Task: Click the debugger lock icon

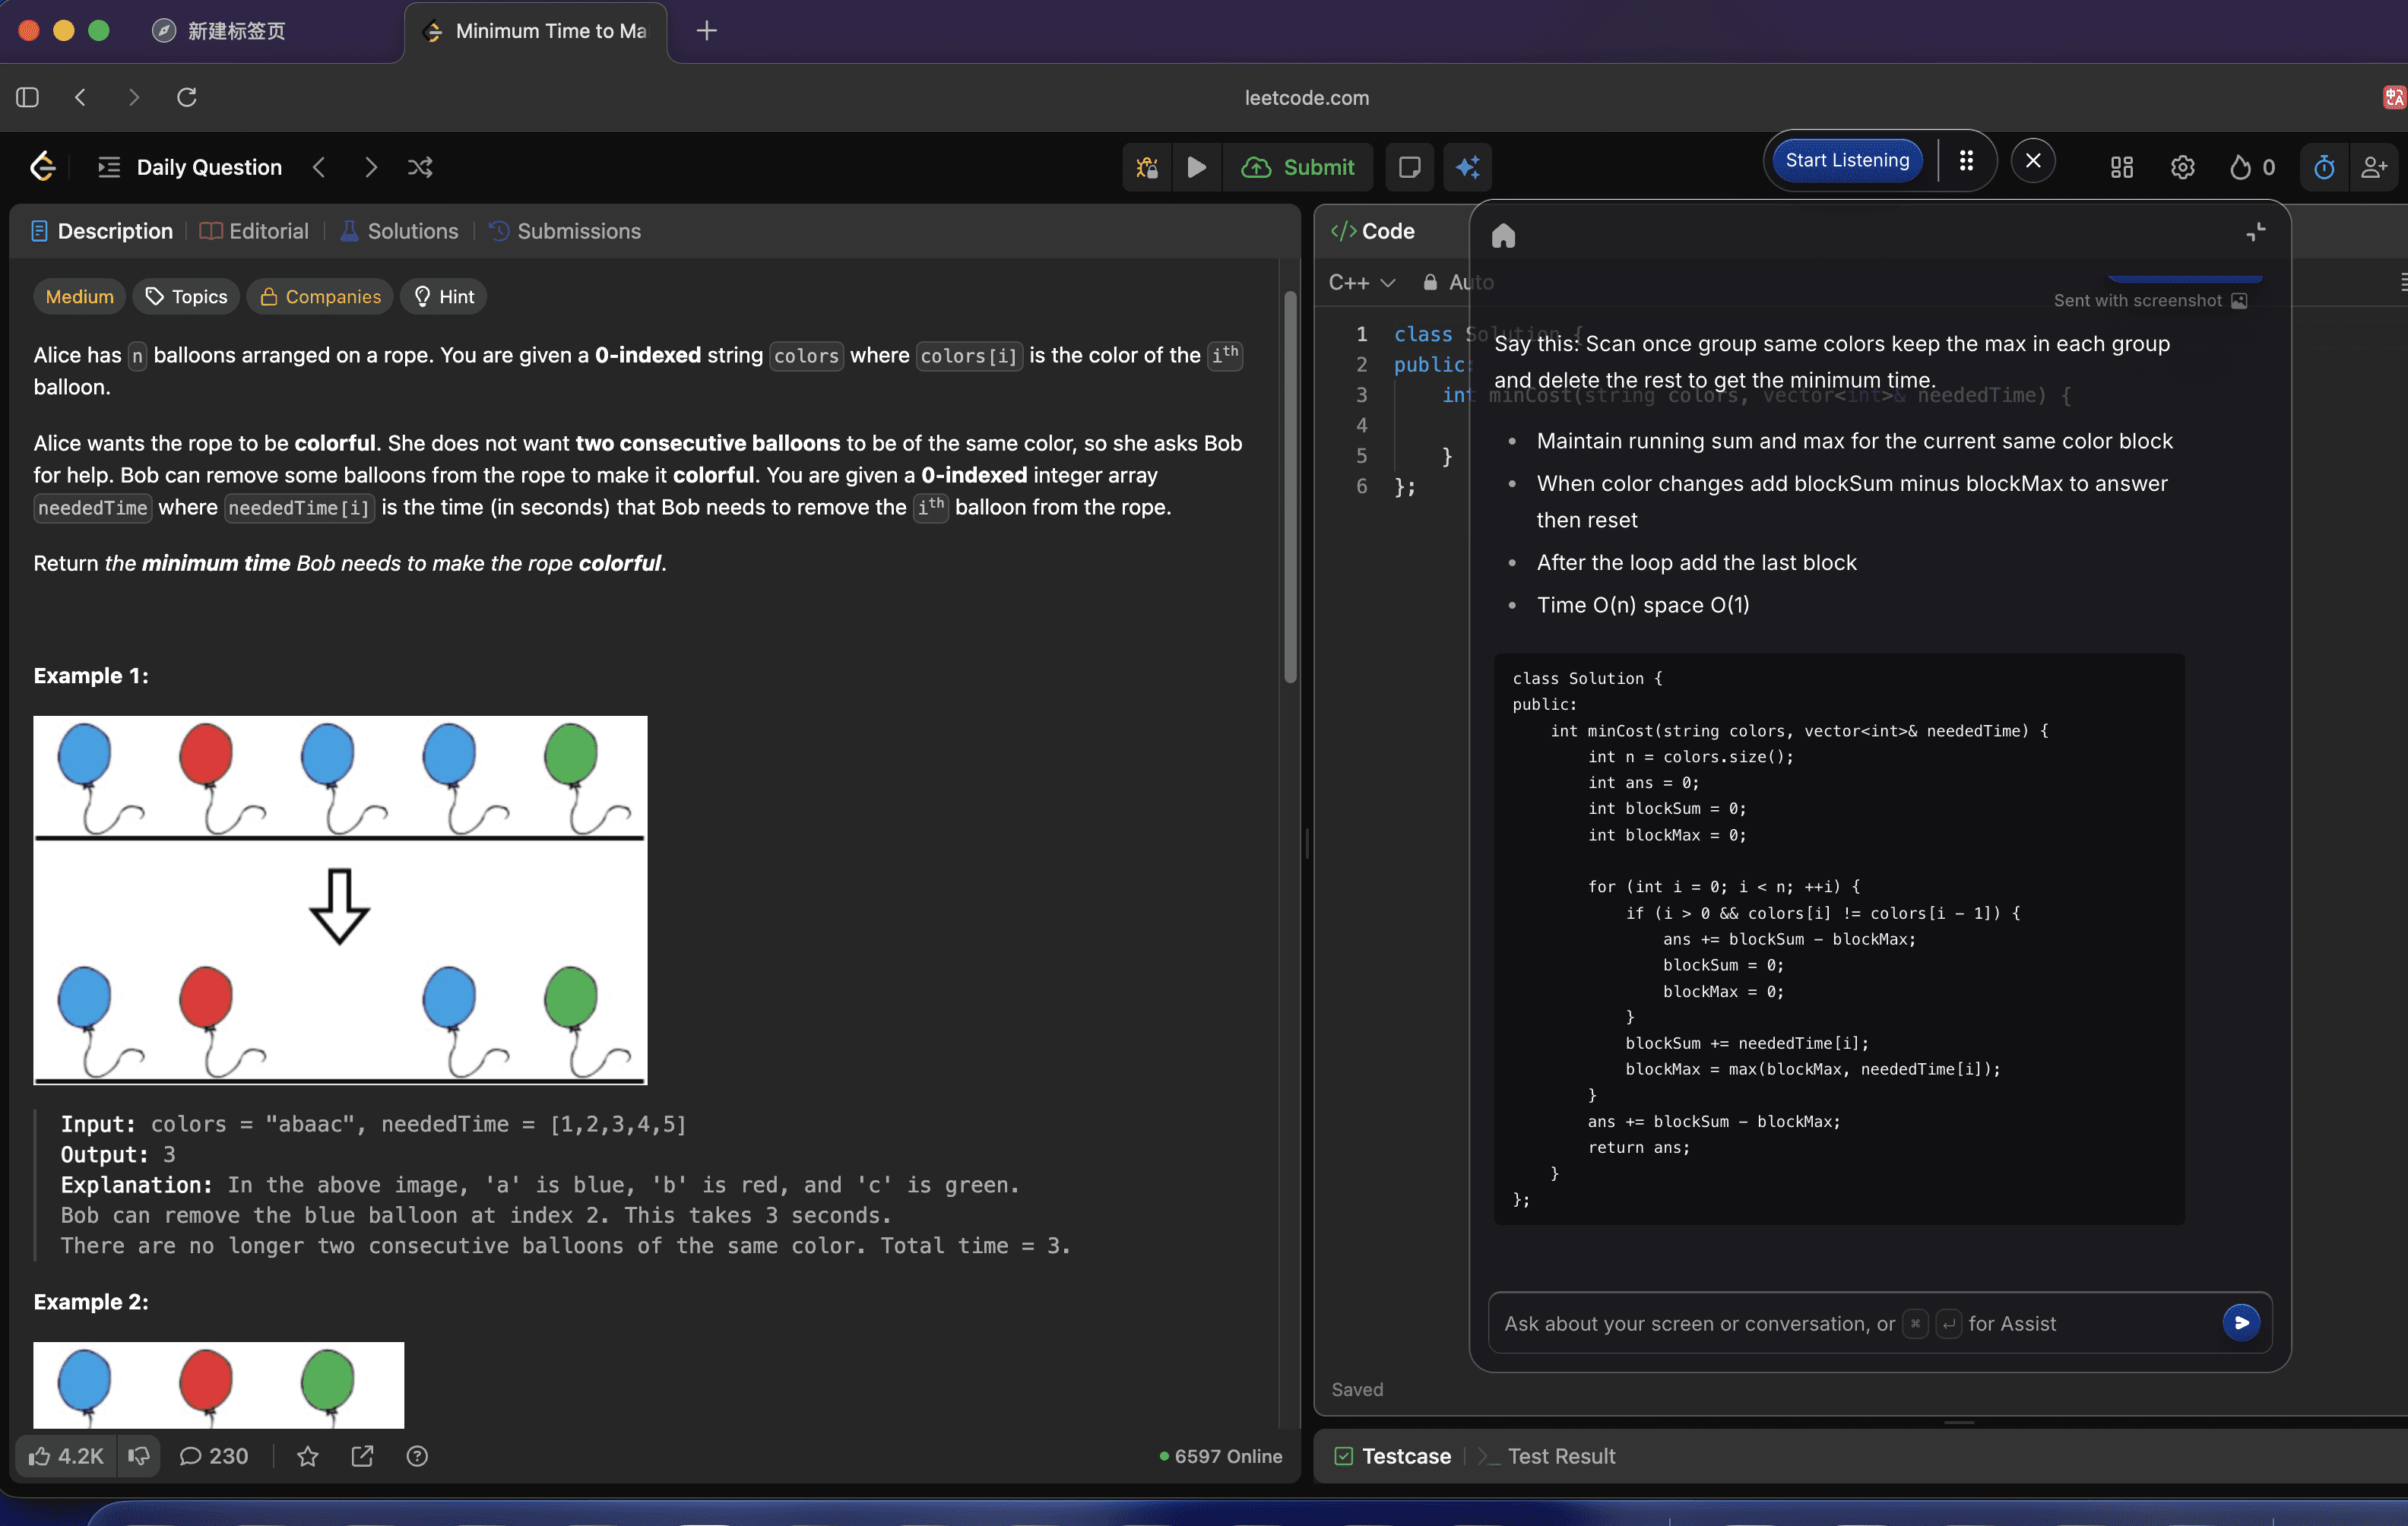Action: pos(1146,167)
